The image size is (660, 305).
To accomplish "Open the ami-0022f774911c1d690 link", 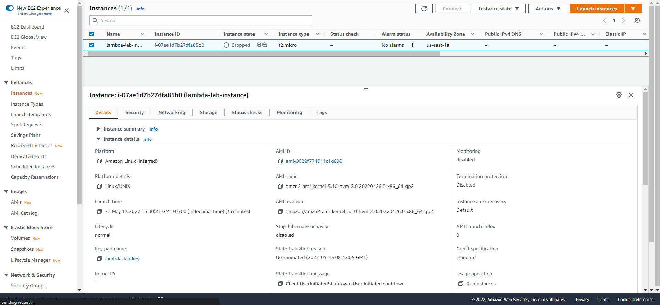I will pyautogui.click(x=314, y=161).
